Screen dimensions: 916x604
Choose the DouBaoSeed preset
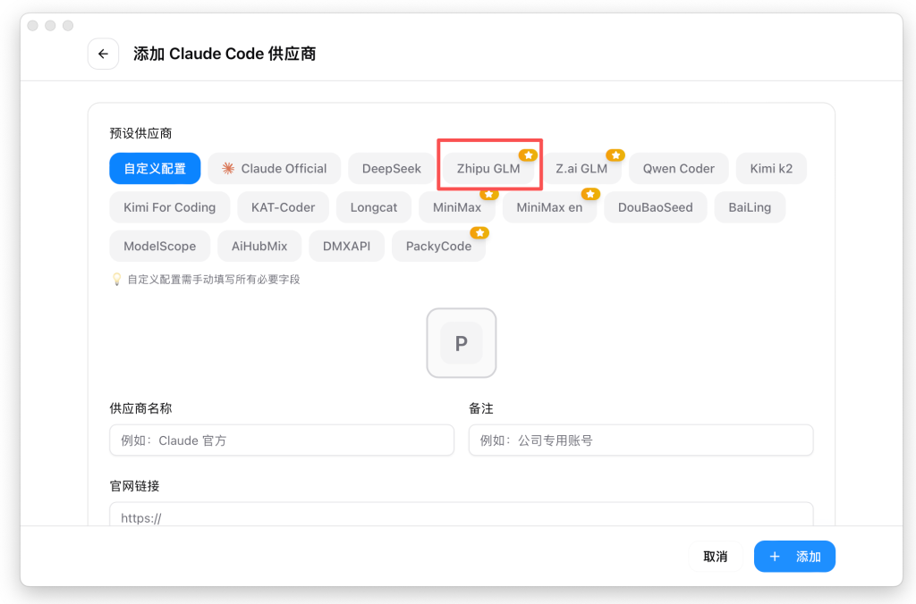pyautogui.click(x=655, y=207)
